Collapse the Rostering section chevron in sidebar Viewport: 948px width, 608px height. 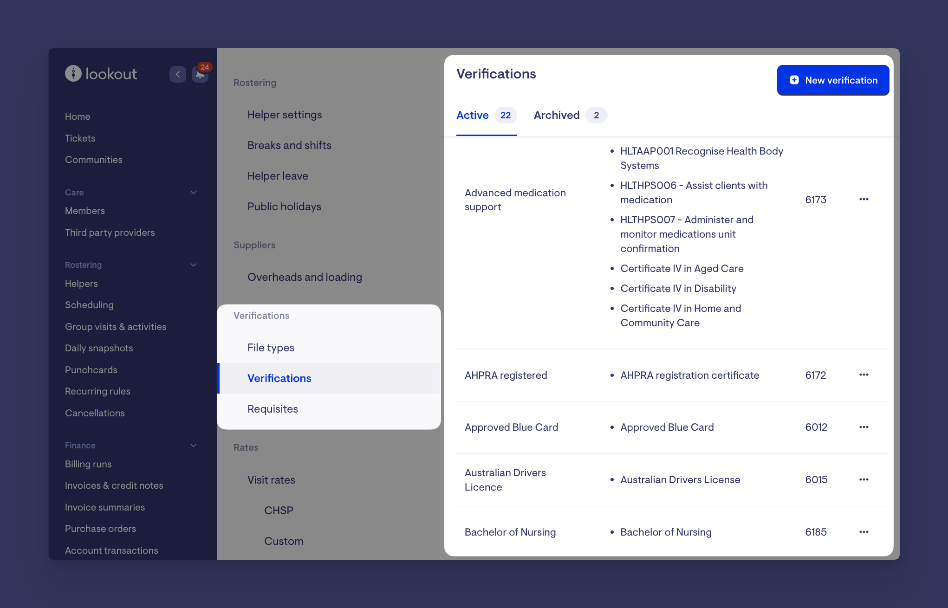pyautogui.click(x=194, y=265)
